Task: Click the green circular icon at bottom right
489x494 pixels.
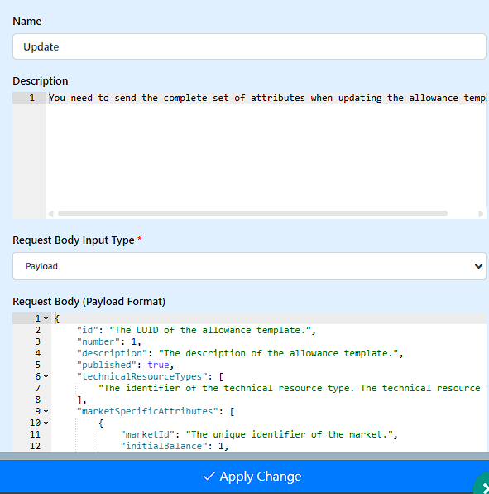Action: 482,483
